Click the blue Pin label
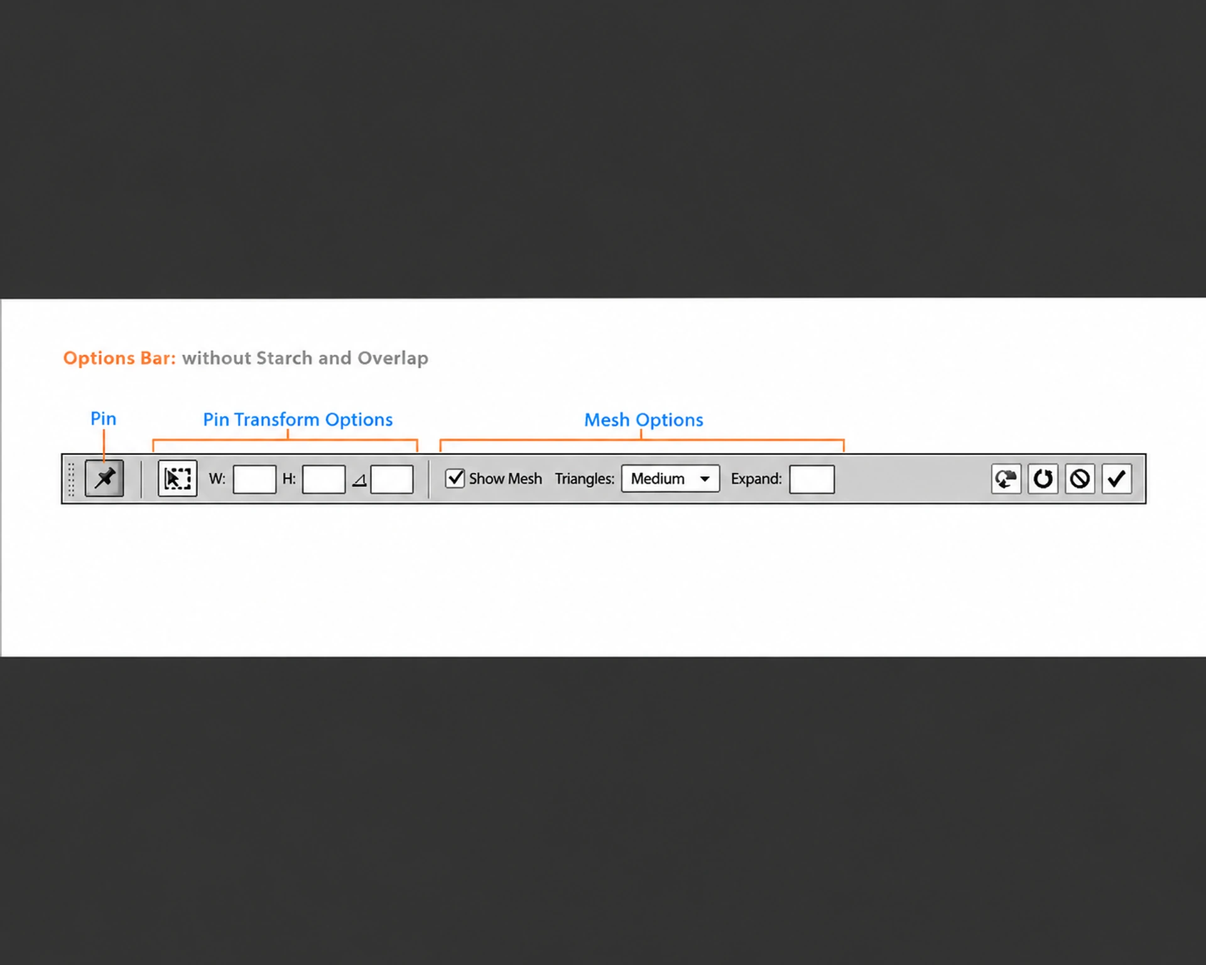This screenshot has width=1206, height=965. click(x=103, y=418)
